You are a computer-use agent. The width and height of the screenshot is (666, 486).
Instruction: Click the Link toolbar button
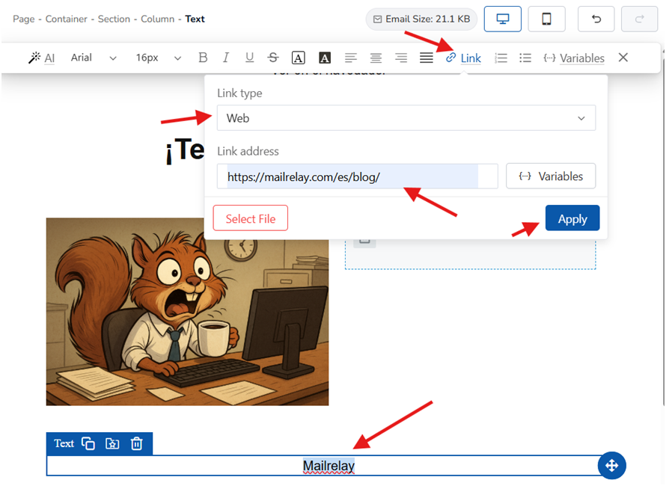tap(463, 58)
